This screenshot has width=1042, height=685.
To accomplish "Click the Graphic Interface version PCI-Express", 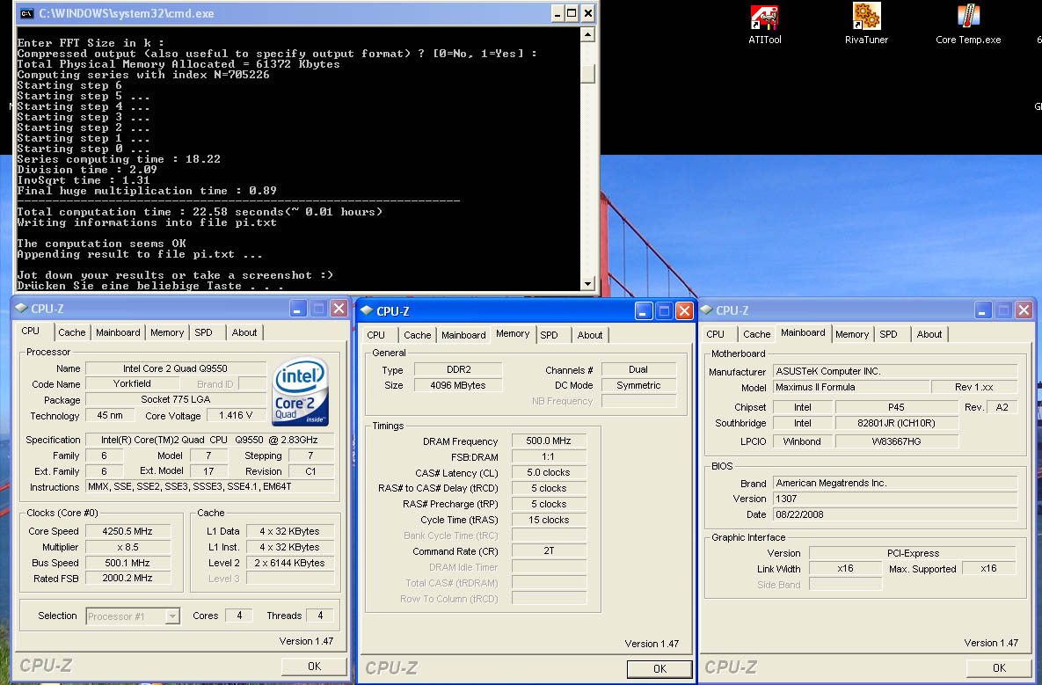I will [913, 553].
